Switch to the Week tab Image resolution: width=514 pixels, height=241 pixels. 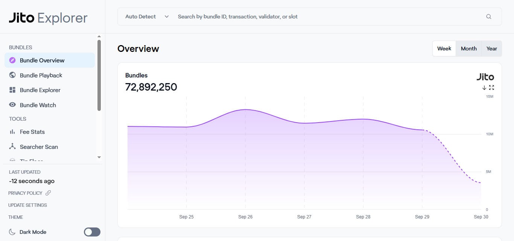pyautogui.click(x=444, y=49)
